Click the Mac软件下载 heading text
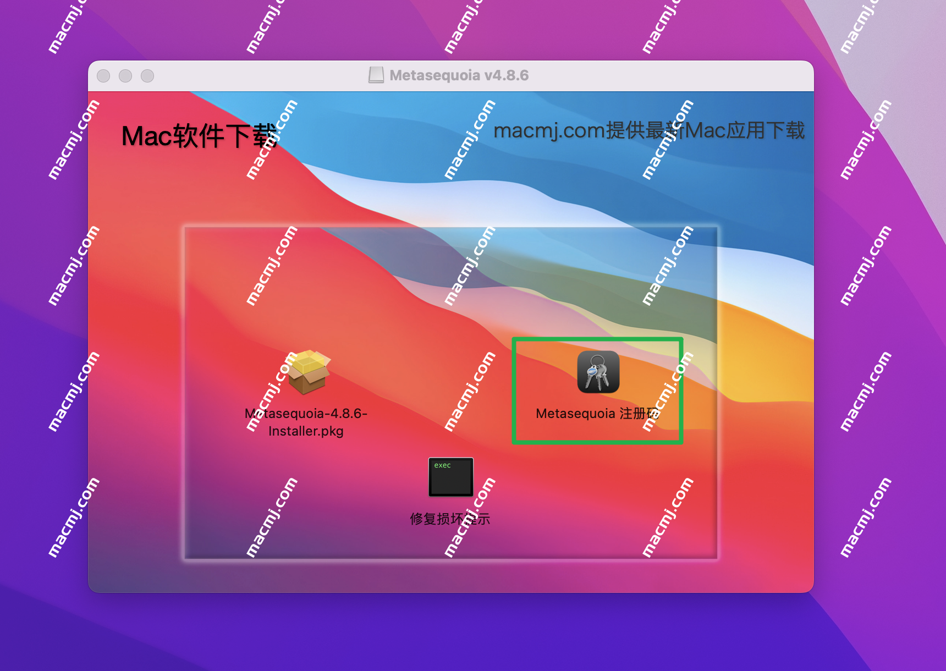 [x=199, y=136]
